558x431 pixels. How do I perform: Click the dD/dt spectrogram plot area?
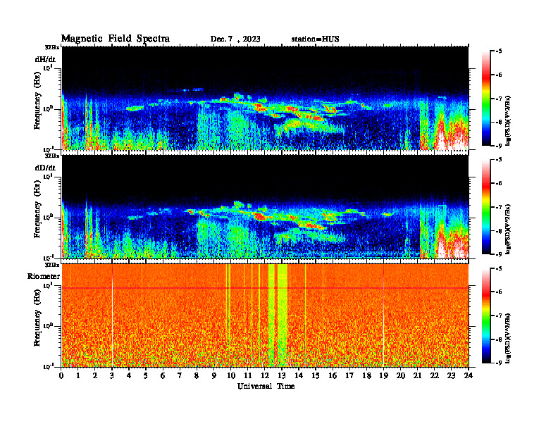[265, 206]
